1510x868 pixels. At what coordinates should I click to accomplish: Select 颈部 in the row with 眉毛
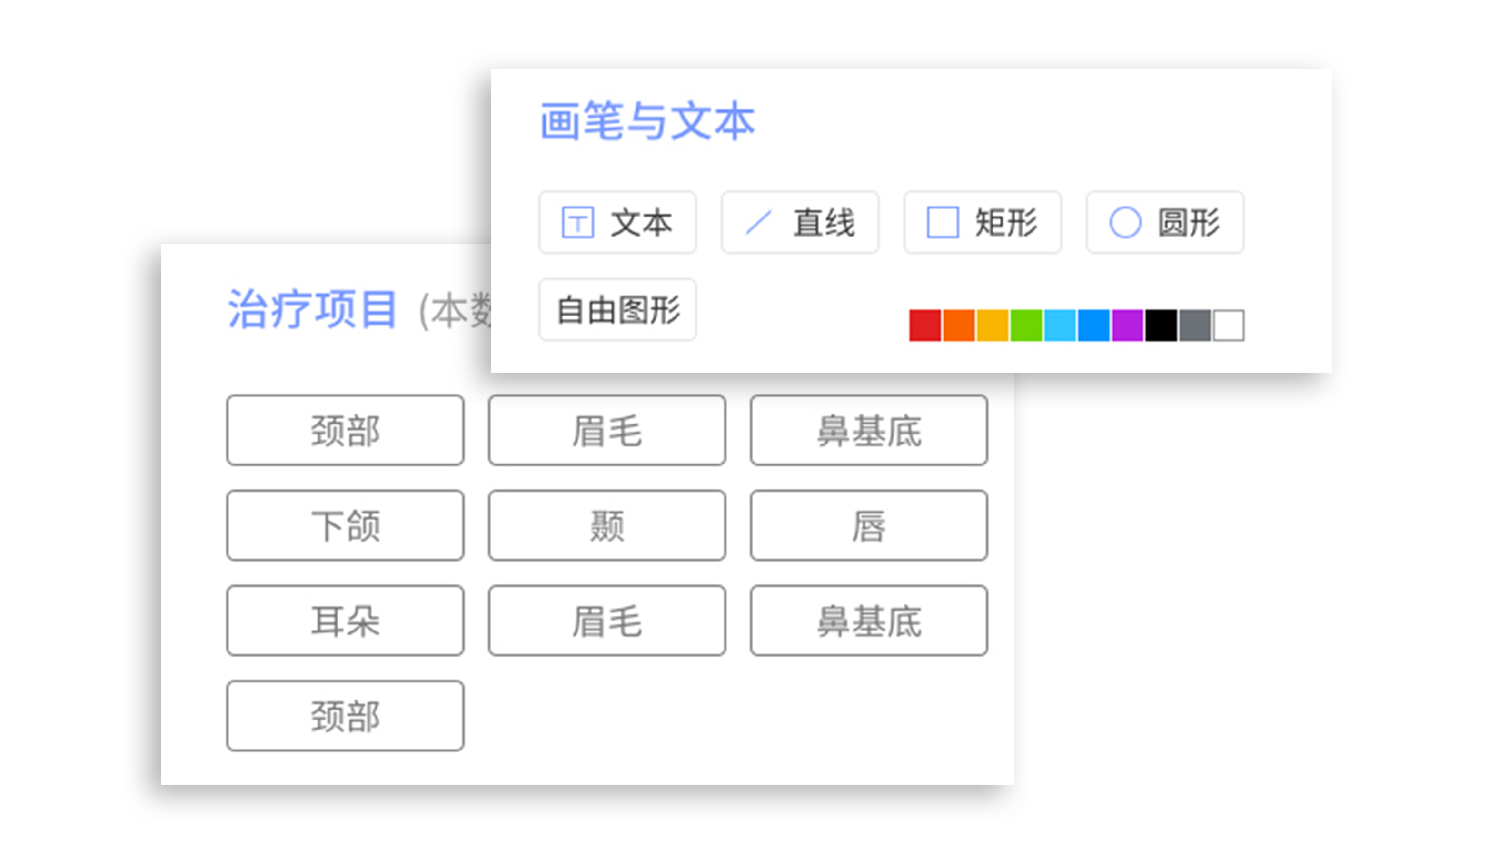(345, 430)
